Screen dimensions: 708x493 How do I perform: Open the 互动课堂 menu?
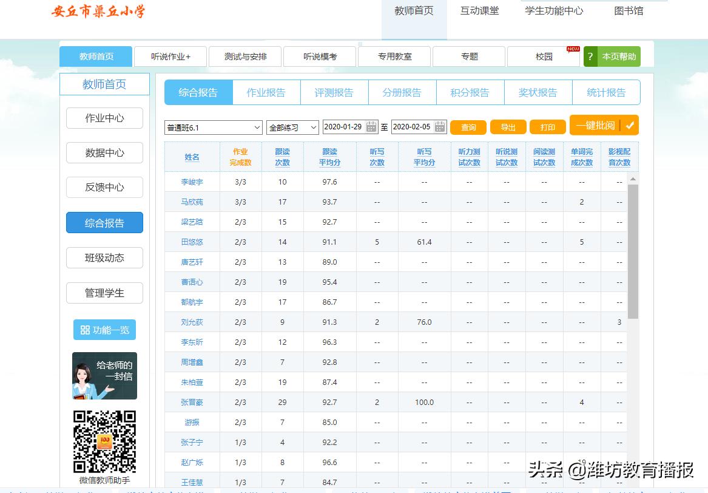(480, 10)
